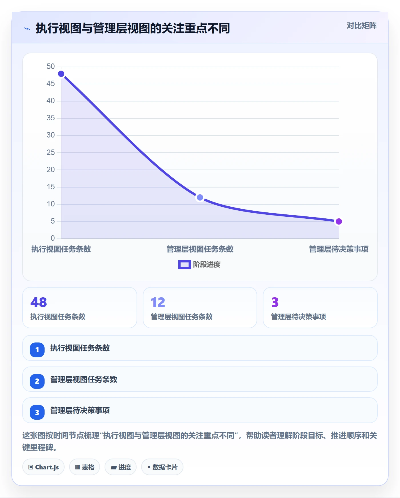
Task: Click the y-axis value 25
Action: [51, 153]
